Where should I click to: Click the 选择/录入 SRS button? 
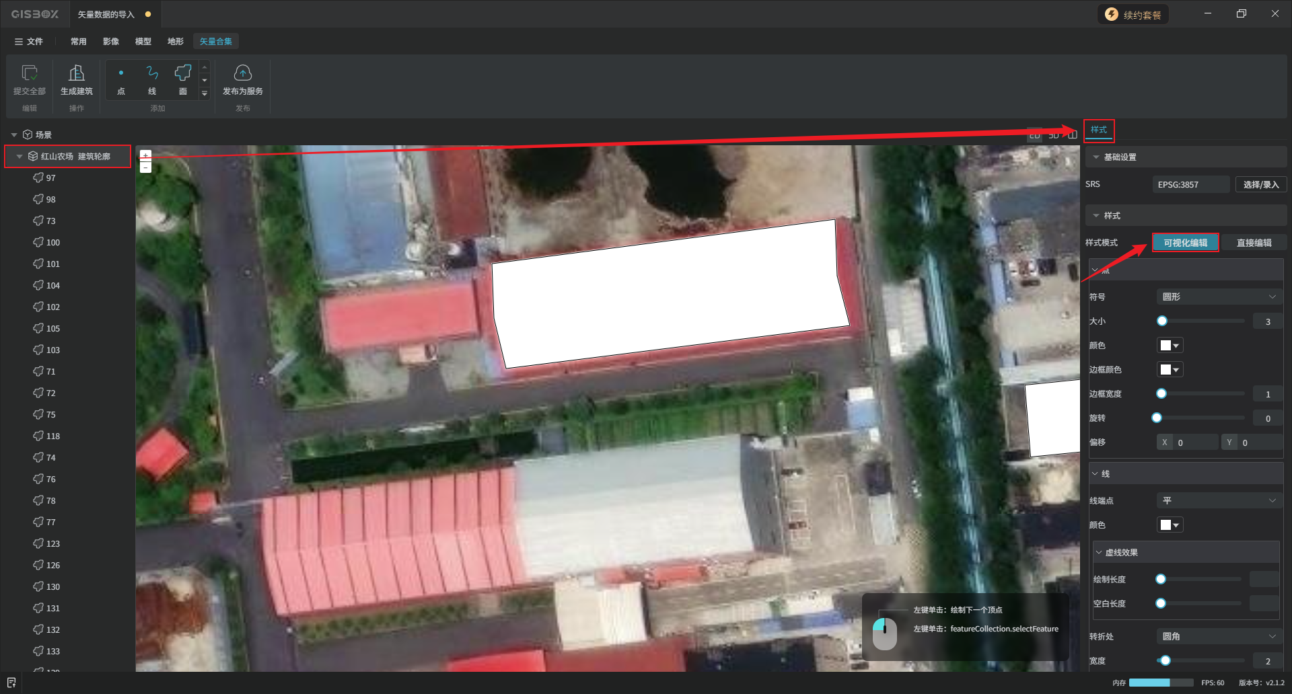click(x=1260, y=184)
